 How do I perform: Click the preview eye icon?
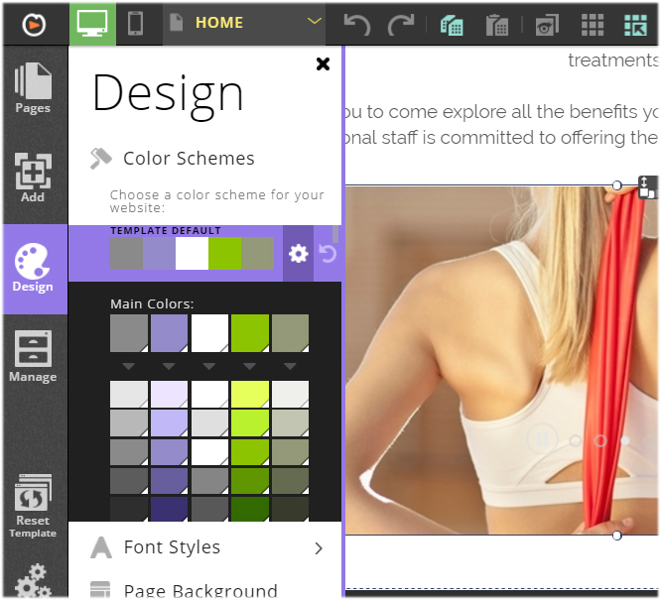click(547, 25)
